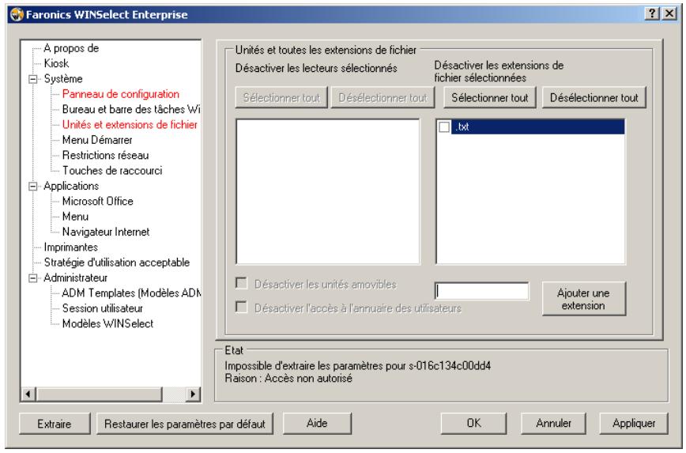Viewport: 686px width, 453px height.
Task: Select Kiosk in the tree
Action: (x=56, y=63)
